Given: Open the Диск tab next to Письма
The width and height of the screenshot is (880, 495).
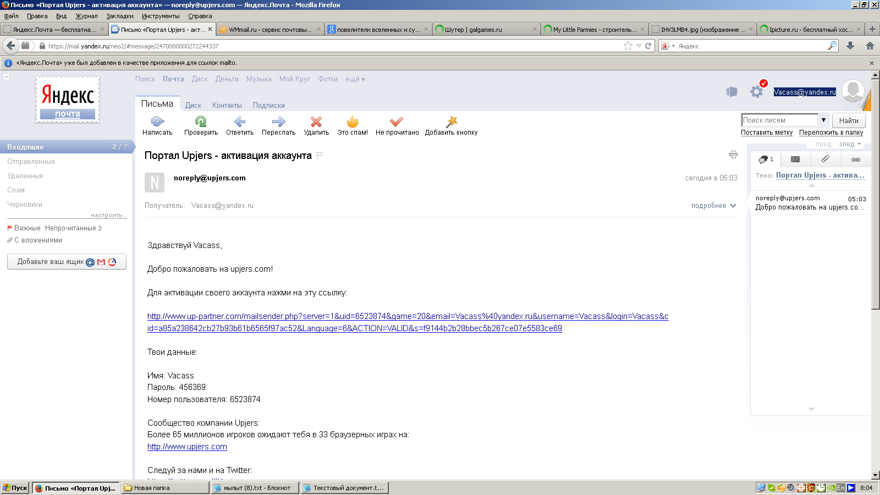Looking at the screenshot, I should (193, 106).
